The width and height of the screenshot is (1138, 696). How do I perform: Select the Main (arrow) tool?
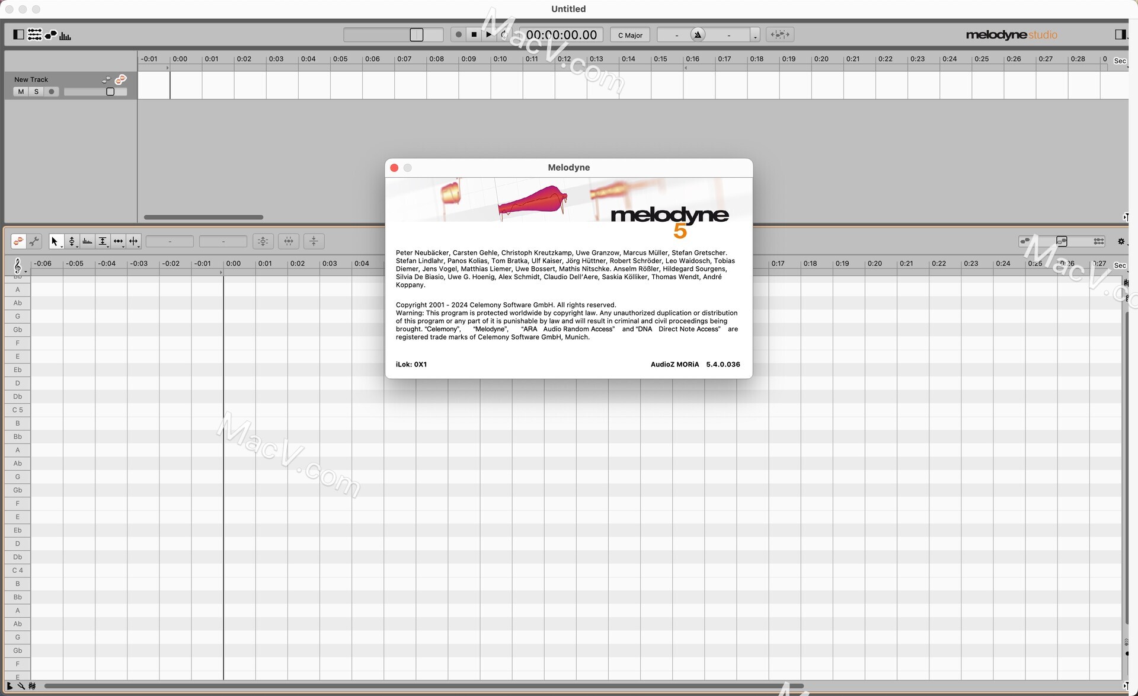click(55, 241)
